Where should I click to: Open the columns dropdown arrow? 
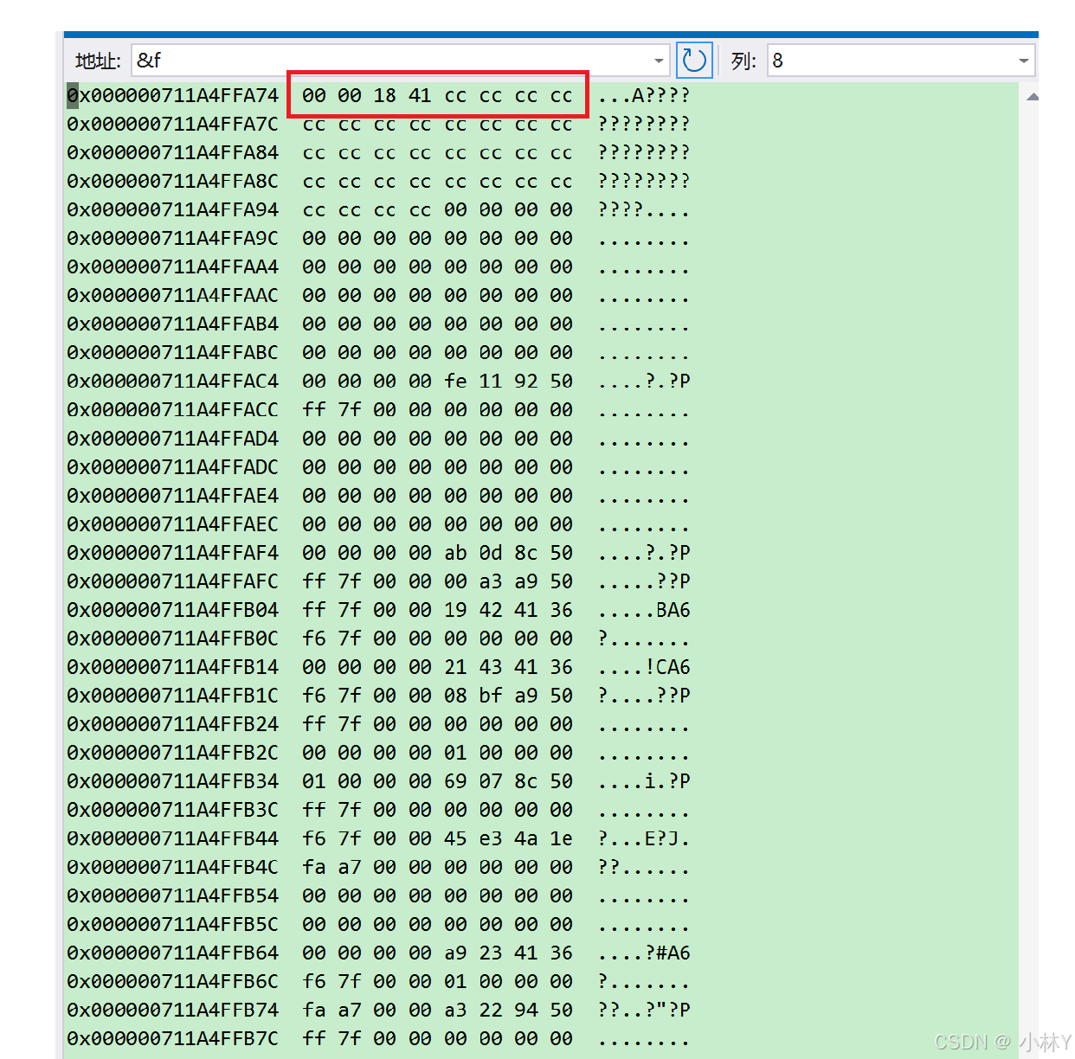coord(1024,61)
